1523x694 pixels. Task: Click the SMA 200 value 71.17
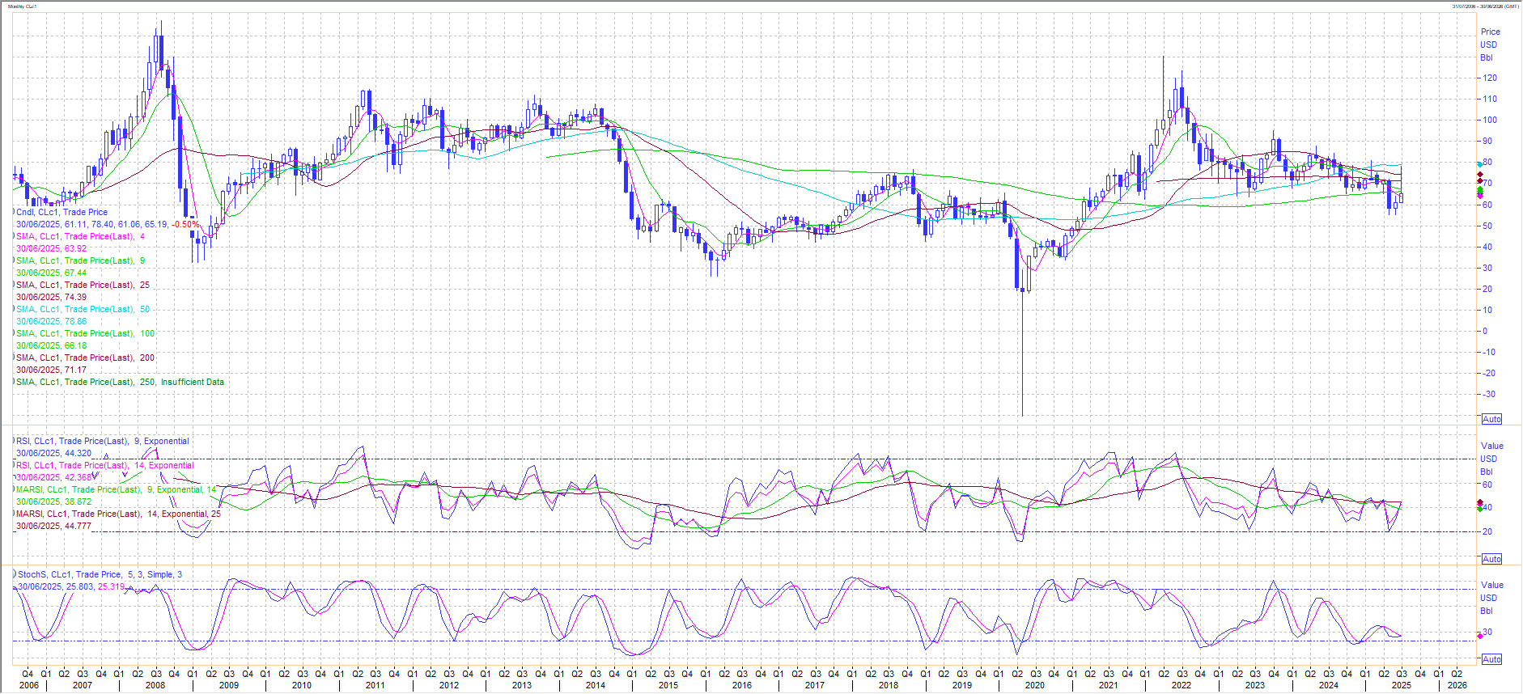[74, 370]
